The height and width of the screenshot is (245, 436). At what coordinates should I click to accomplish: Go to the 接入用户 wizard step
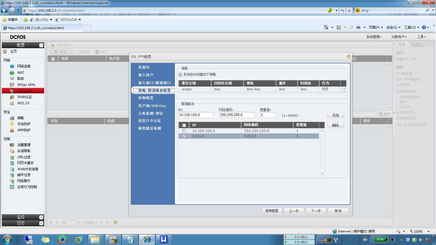(146, 75)
